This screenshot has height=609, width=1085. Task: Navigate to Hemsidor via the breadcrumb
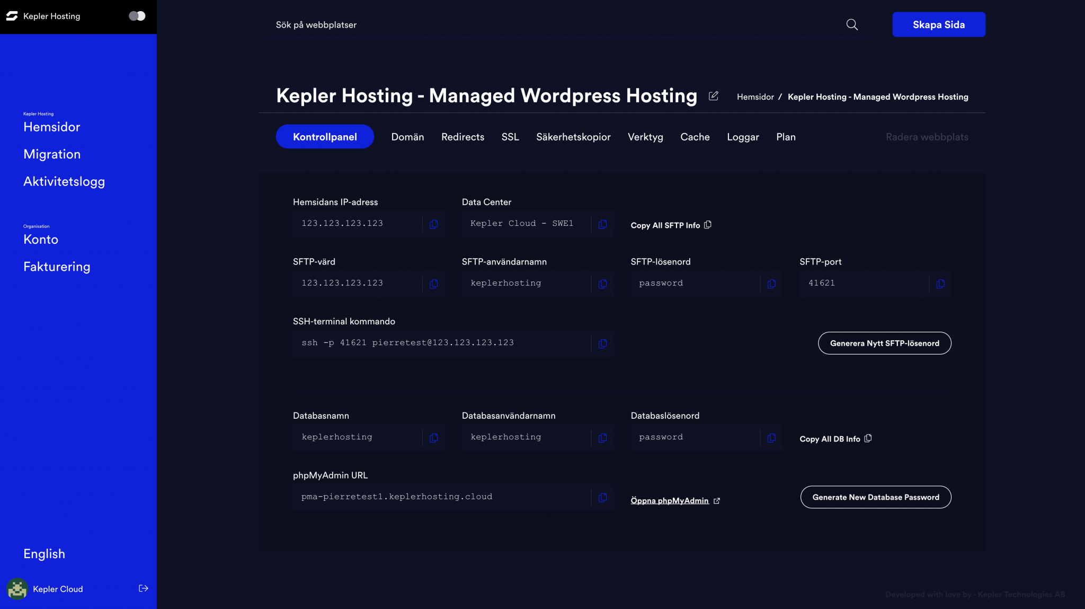click(754, 96)
